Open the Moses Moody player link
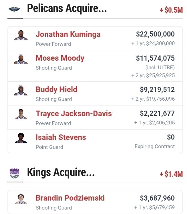 pyautogui.click(x=60, y=58)
